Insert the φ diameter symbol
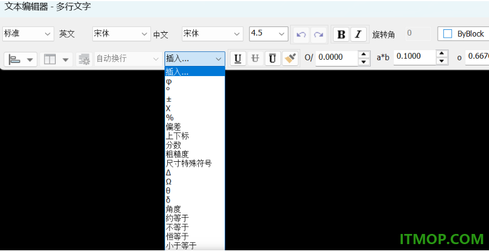 194,82
